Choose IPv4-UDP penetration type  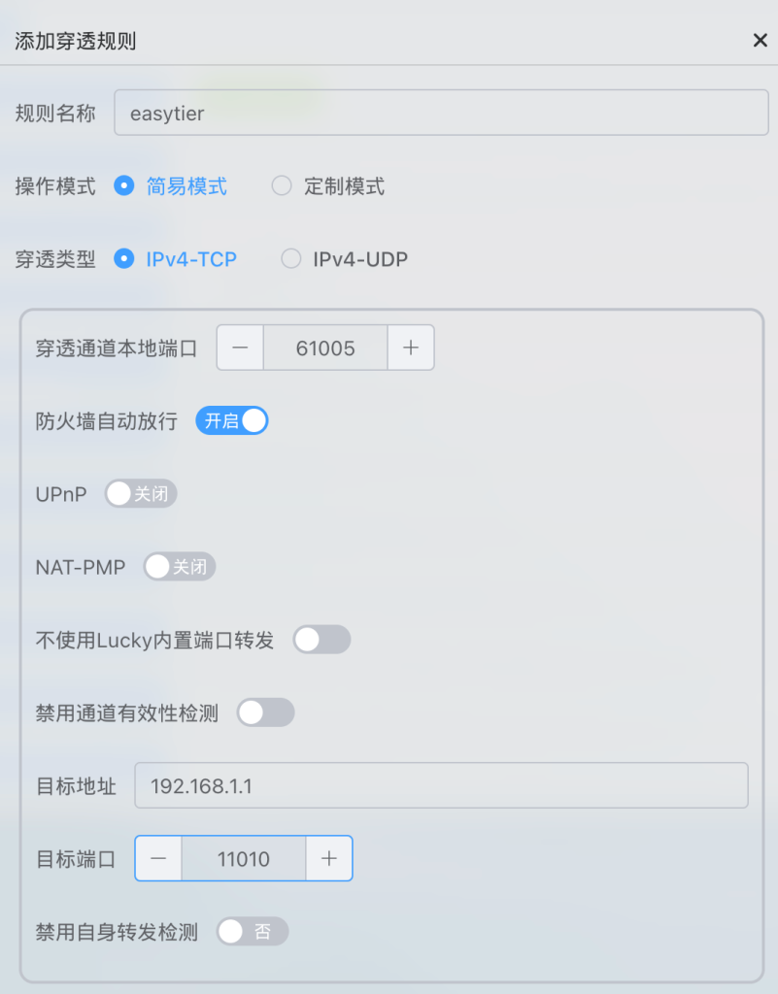(290, 259)
